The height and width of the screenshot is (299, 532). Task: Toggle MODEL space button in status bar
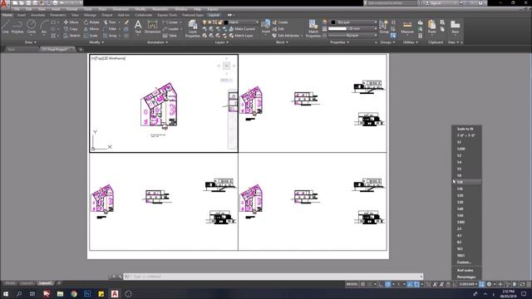pyautogui.click(x=352, y=284)
